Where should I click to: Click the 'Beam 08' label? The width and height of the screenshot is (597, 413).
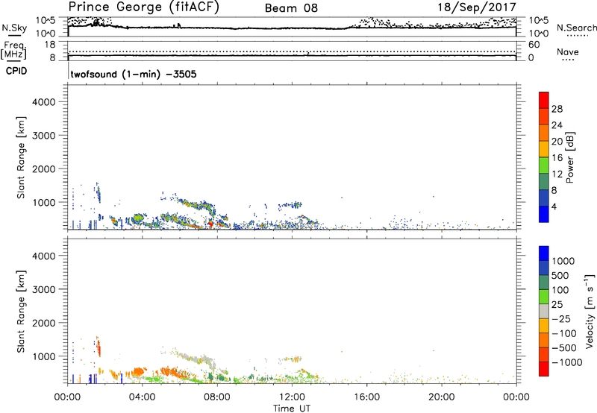click(x=291, y=8)
